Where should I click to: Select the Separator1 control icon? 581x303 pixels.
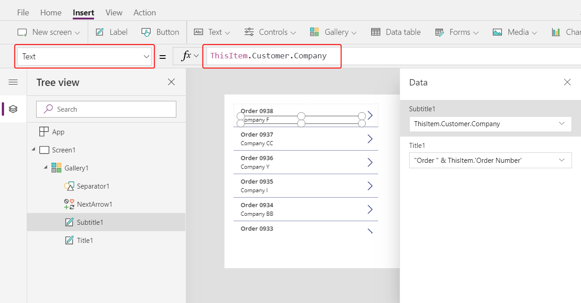(x=69, y=186)
